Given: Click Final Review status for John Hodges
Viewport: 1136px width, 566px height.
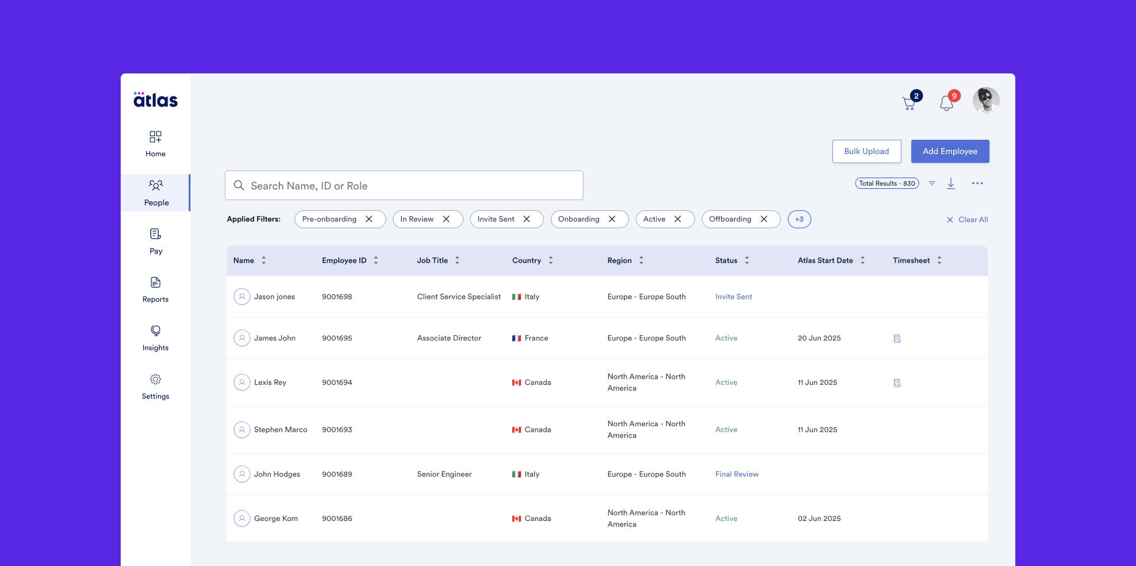Looking at the screenshot, I should (737, 474).
